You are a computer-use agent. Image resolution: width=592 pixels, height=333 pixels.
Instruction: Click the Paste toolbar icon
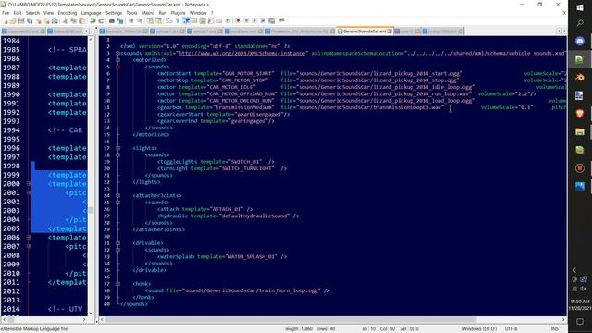(x=81, y=20)
